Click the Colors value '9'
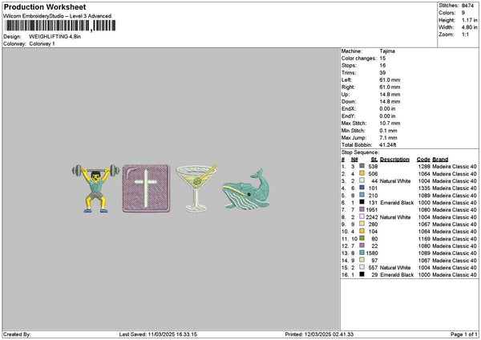The image size is (481, 340). coord(463,13)
